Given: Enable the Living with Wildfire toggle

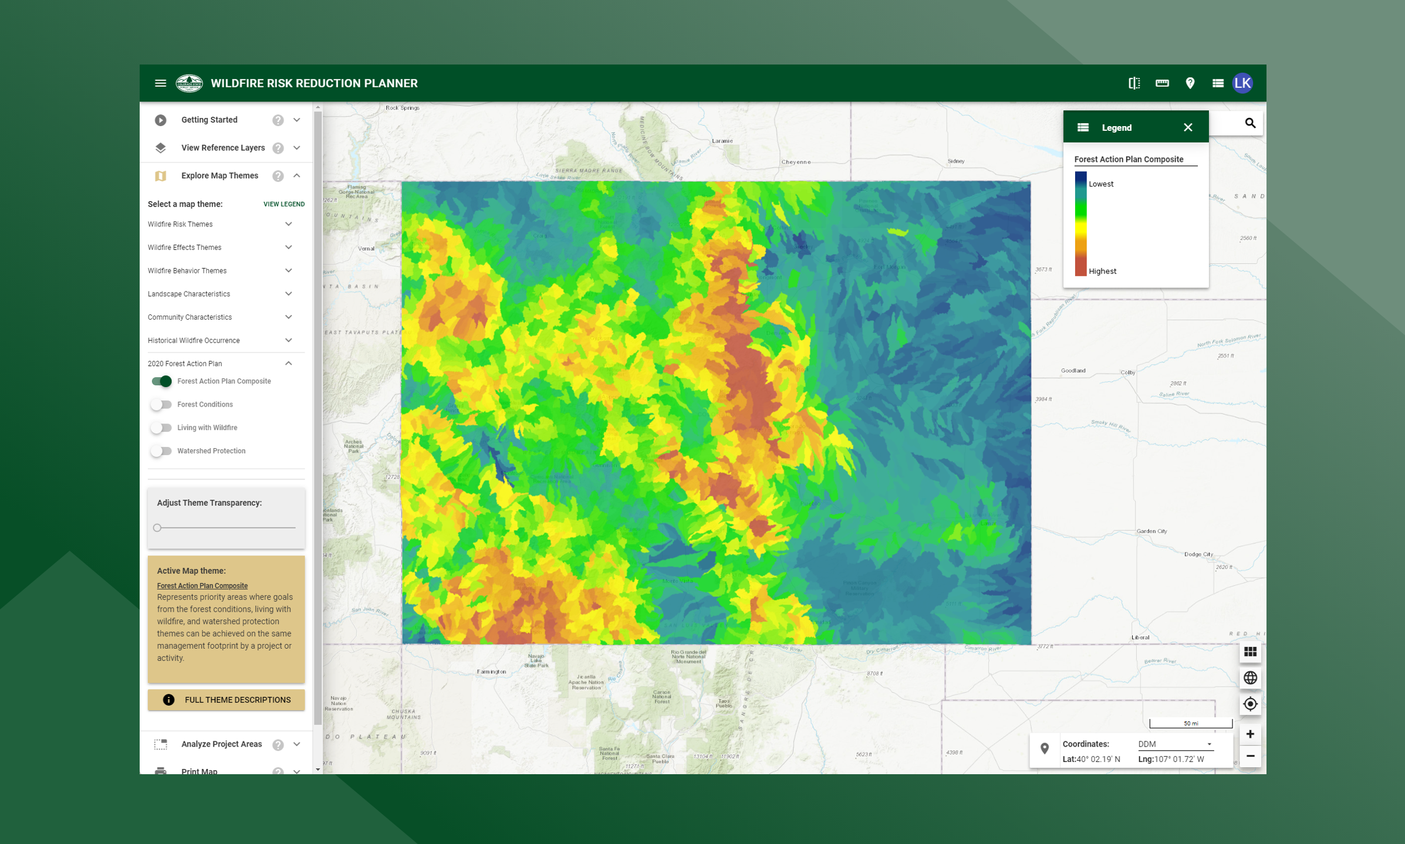Looking at the screenshot, I should [x=160, y=428].
